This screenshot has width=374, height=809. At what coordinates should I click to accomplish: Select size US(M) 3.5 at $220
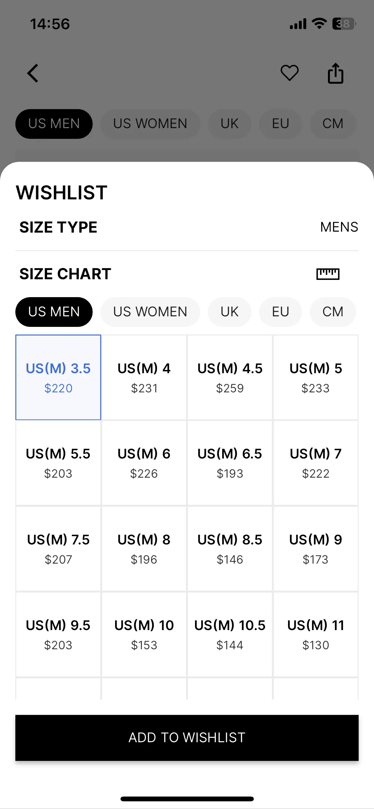tap(58, 377)
